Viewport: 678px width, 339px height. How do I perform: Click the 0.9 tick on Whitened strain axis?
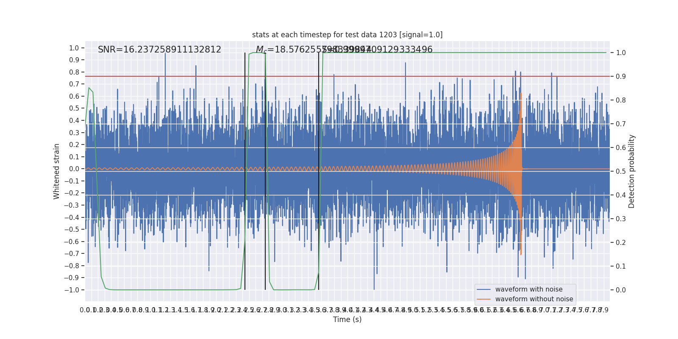[74, 60]
